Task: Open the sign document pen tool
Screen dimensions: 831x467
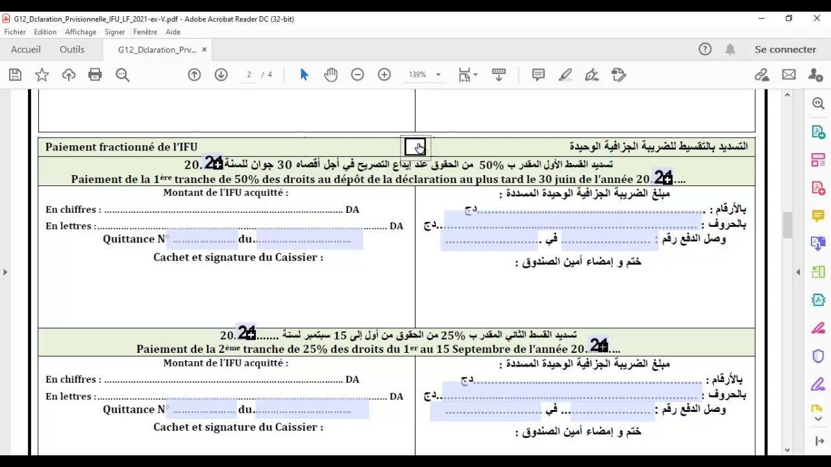Action: 592,75
